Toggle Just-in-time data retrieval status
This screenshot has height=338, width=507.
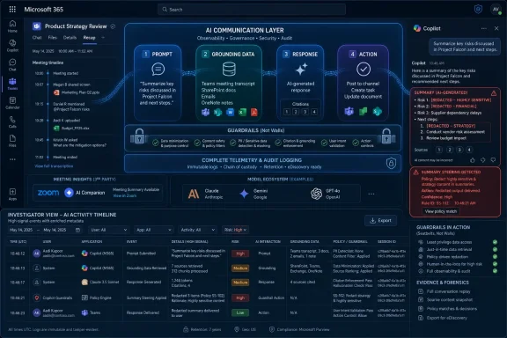(x=495, y=249)
